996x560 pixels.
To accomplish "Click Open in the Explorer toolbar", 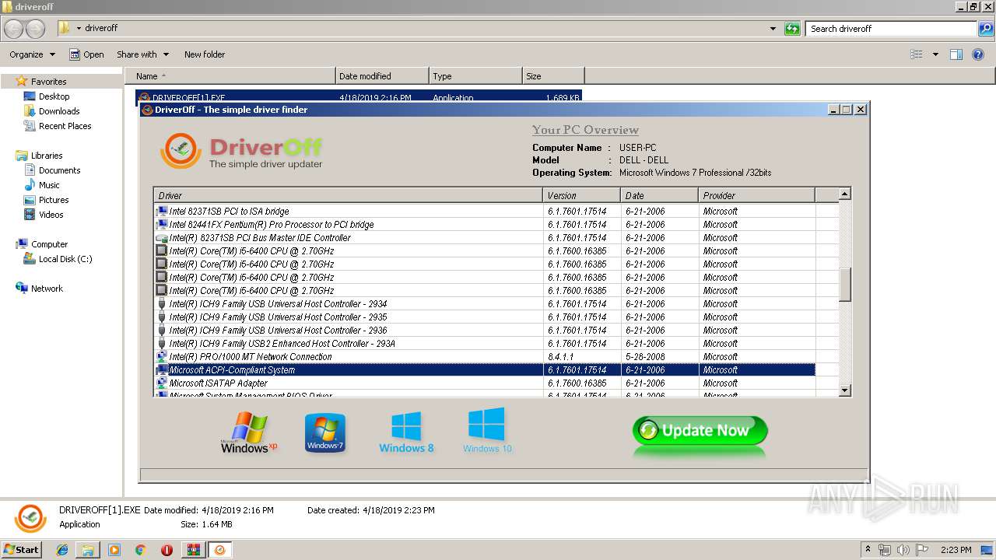I will tap(86, 54).
